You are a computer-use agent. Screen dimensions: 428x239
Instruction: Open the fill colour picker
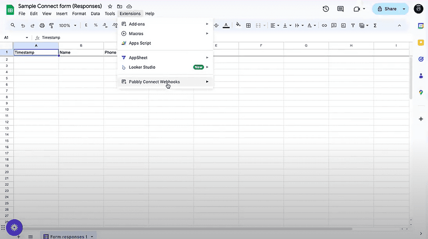pyautogui.click(x=238, y=25)
